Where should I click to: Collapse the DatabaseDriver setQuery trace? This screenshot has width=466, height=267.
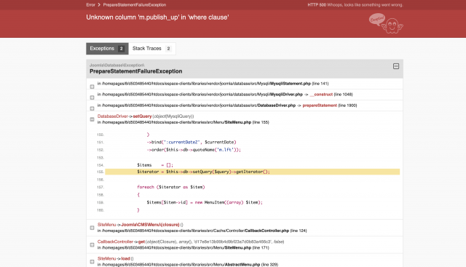pyautogui.click(x=92, y=119)
